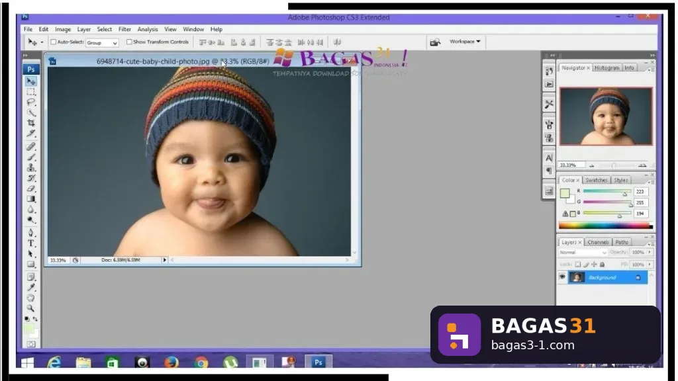Click the foreground color swatch in toolbox
This screenshot has height=381, width=678.
(28, 329)
